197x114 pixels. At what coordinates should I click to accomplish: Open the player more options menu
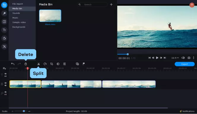coord(194,58)
